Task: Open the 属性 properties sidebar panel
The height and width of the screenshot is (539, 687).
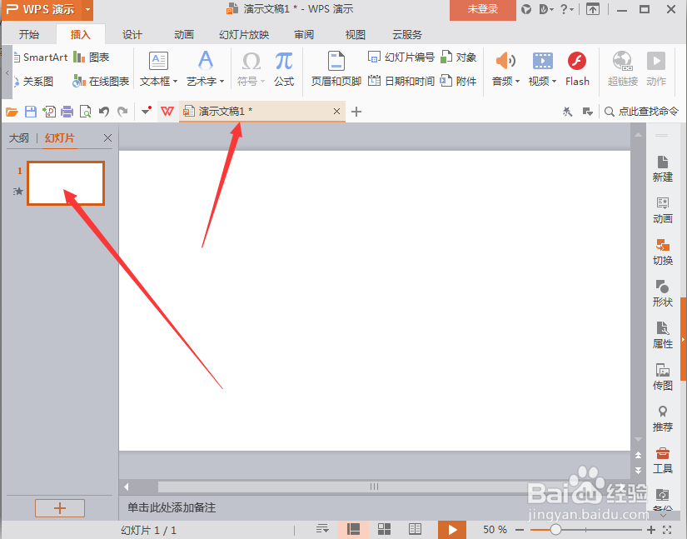Action: 663,335
